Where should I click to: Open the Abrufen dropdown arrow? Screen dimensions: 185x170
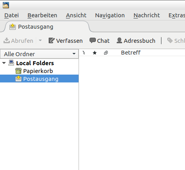pyautogui.click(x=40, y=40)
